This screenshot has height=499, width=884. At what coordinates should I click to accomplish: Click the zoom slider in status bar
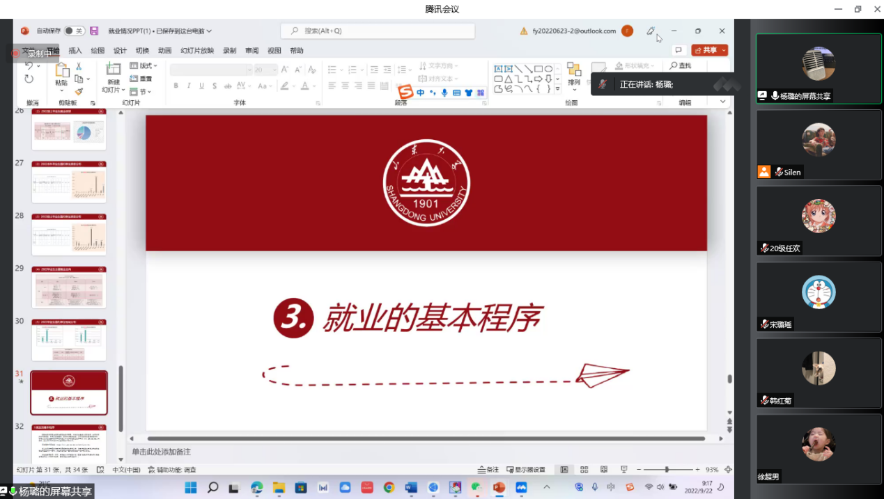pos(667,470)
